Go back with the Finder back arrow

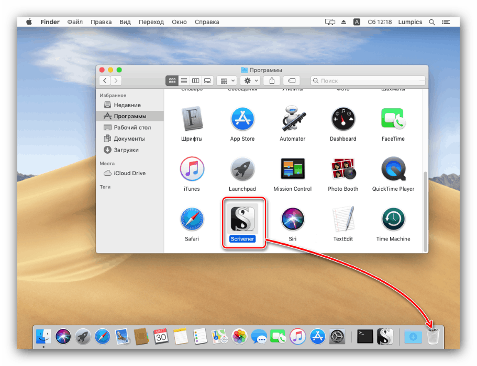[x=105, y=81]
